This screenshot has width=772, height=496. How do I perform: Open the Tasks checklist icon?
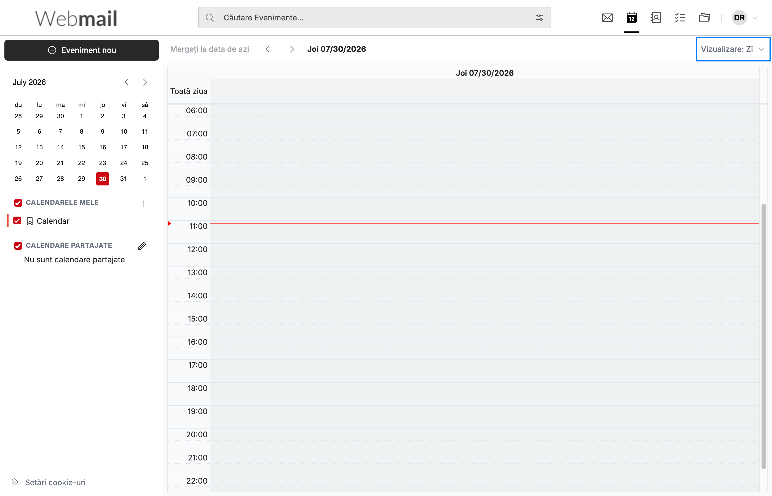pyautogui.click(x=680, y=18)
